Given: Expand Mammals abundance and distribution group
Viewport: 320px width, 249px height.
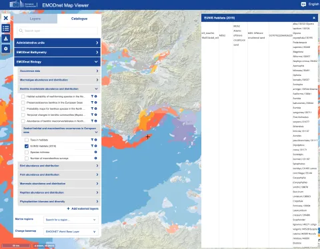Looking at the screenshot, I should point(59,184).
